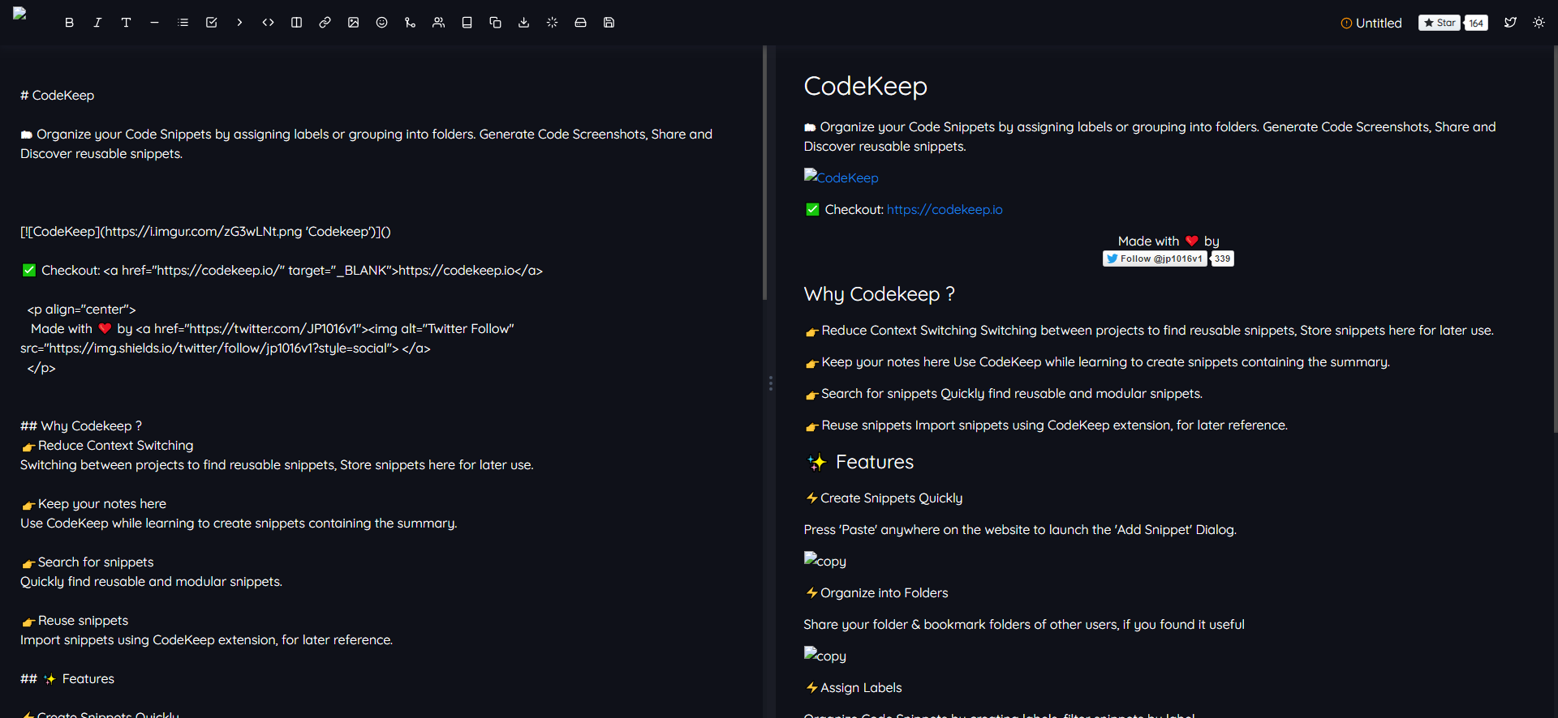The height and width of the screenshot is (718, 1558).
Task: Apply italic formatting from the toolbar
Action: coord(97,23)
